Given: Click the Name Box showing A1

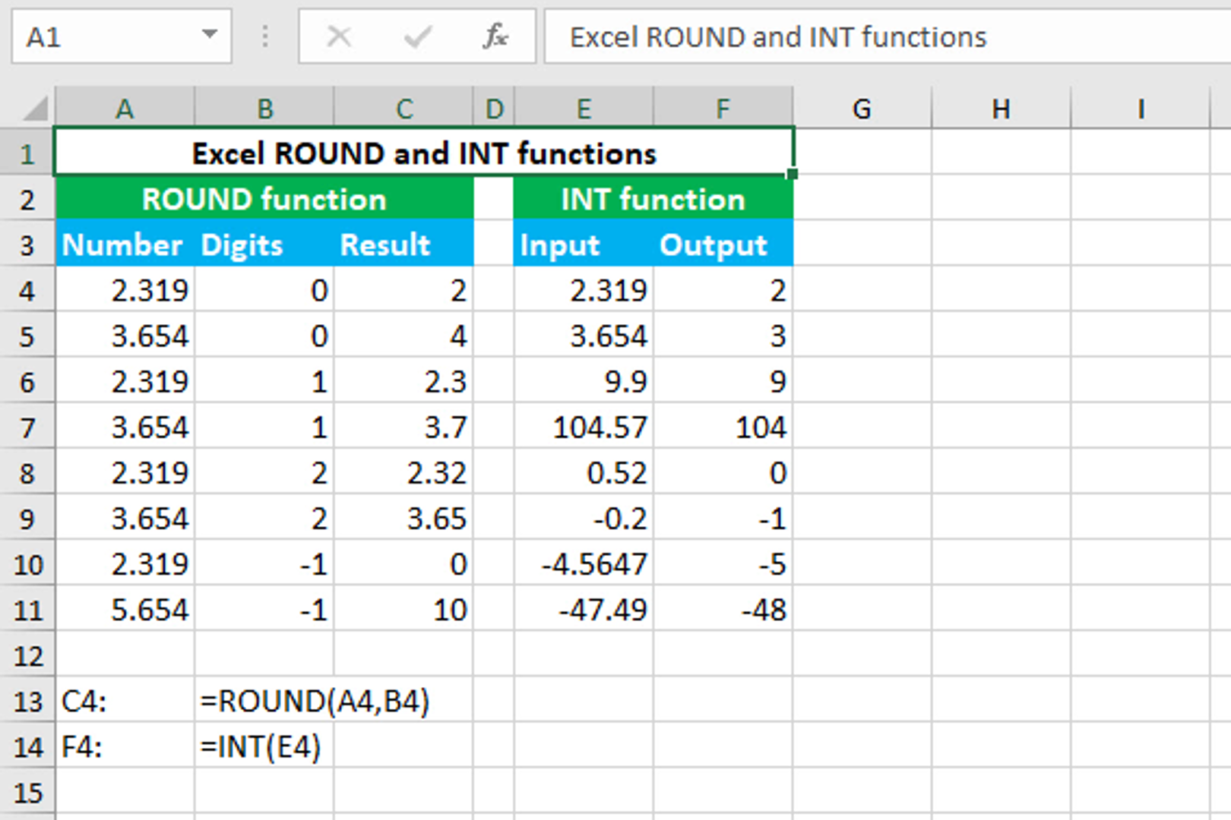Looking at the screenshot, I should 122,36.
